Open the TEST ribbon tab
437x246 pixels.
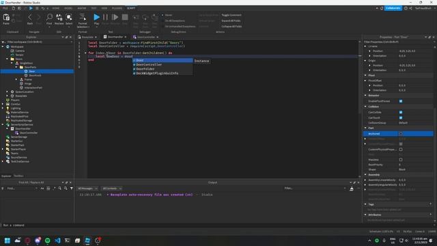click(x=94, y=8)
